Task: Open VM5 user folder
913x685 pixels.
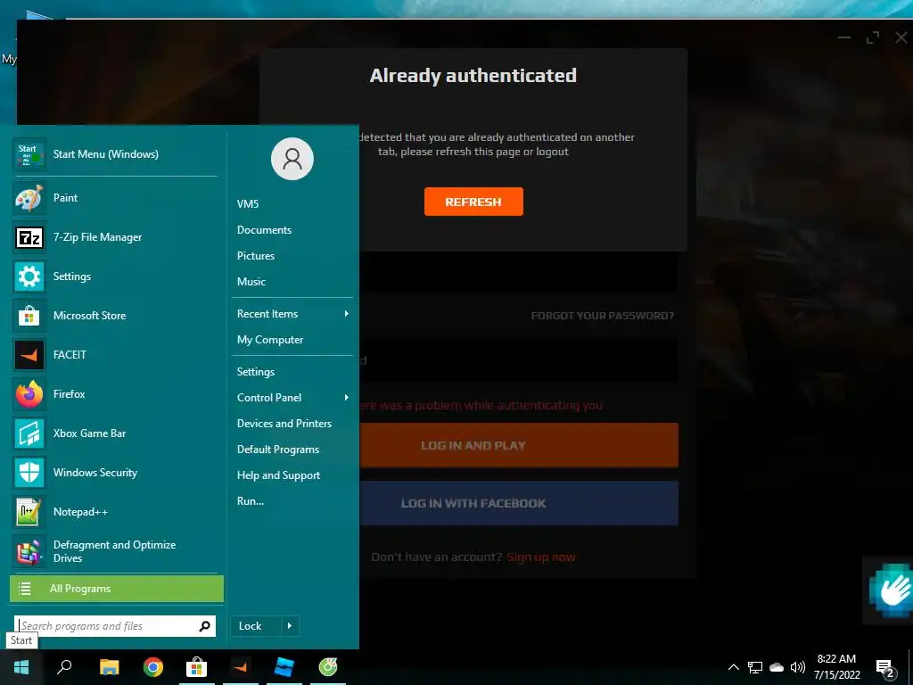Action: [248, 204]
